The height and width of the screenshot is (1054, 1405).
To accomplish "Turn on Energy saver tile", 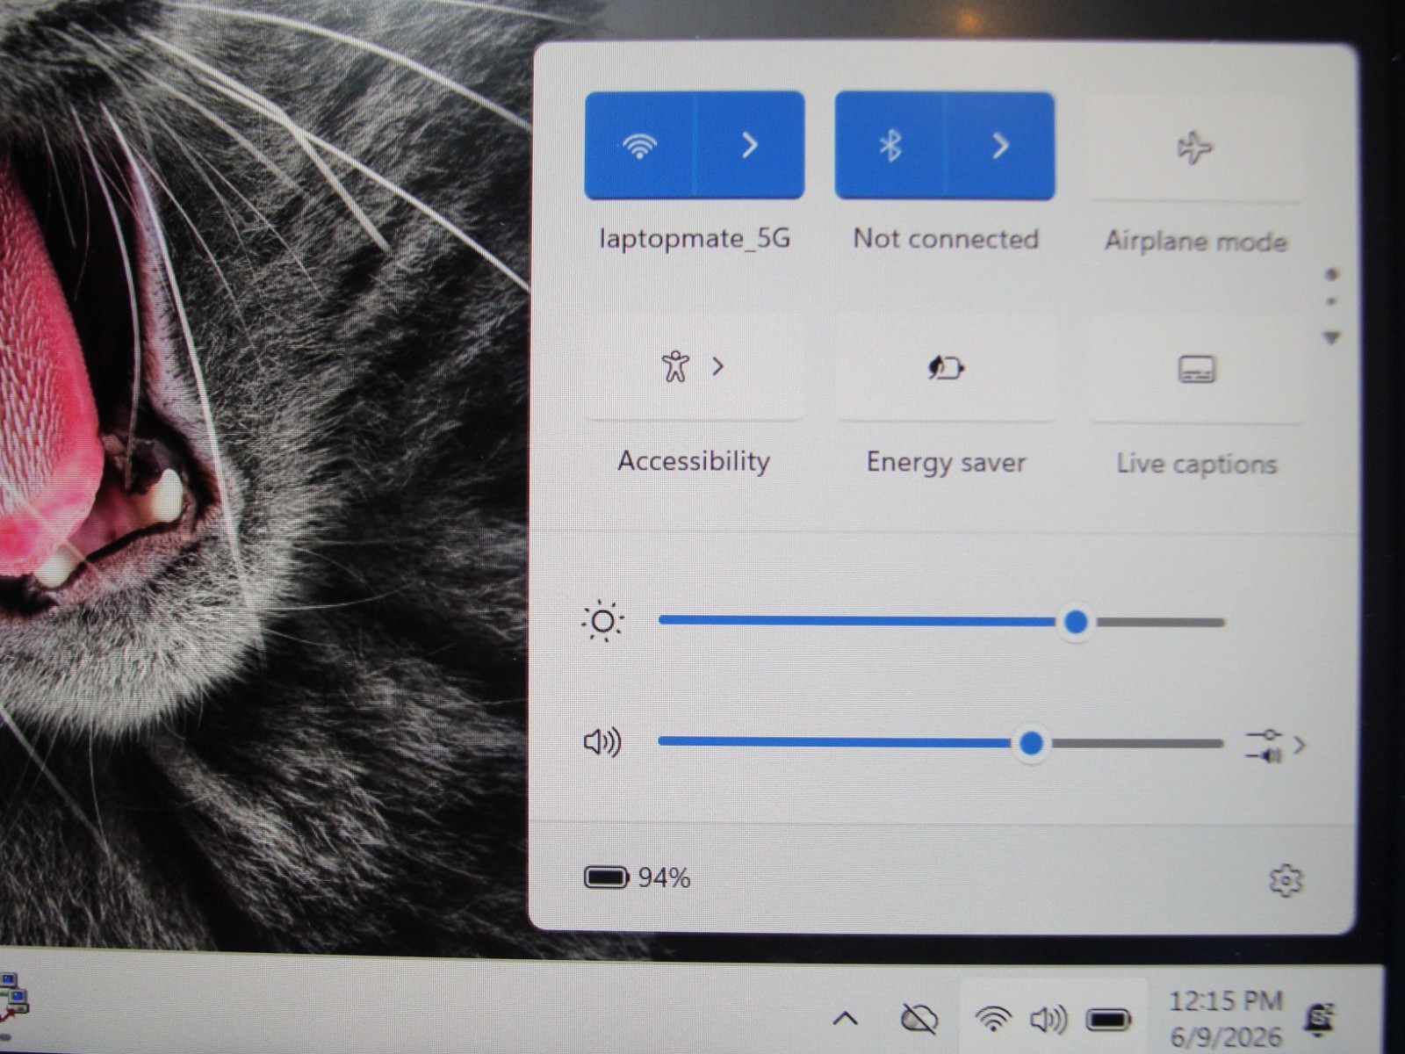I will 946,367.
